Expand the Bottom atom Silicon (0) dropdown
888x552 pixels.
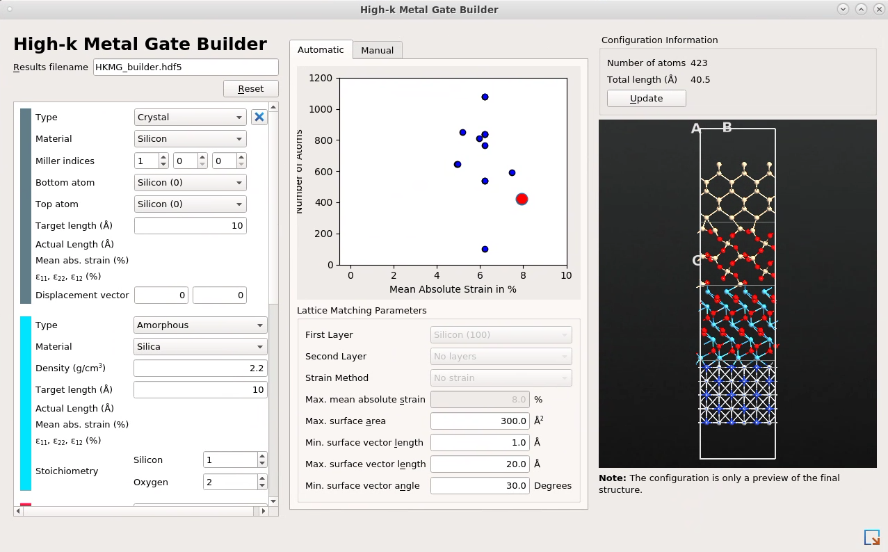(190, 182)
